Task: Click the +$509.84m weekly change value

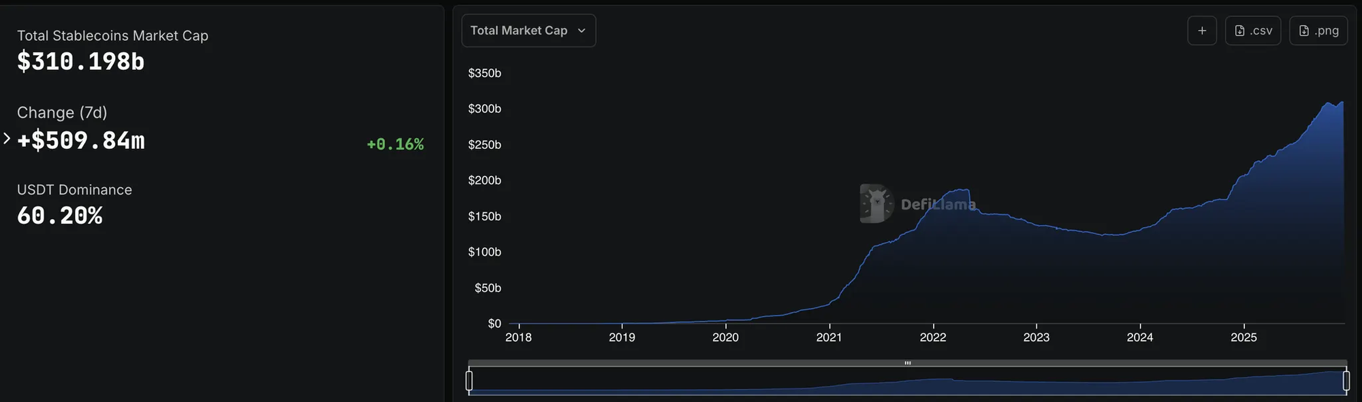Action: point(81,141)
